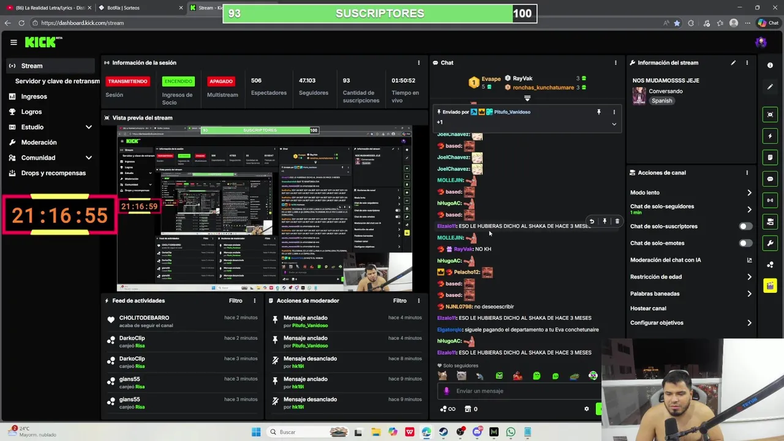Click the info icon in right rail
The height and width of the screenshot is (441, 784).
770,66
